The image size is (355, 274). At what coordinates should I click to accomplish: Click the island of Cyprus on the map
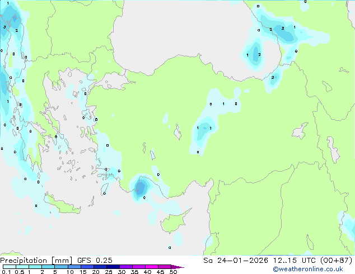coord(173,221)
